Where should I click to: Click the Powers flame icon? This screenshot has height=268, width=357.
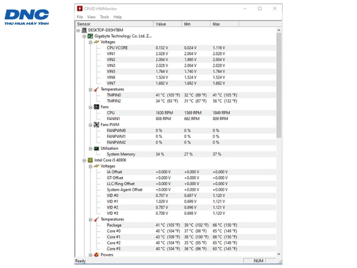coord(96,255)
